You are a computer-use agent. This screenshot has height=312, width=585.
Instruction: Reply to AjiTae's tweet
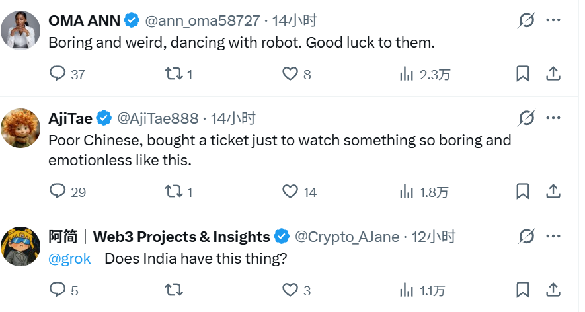point(58,192)
